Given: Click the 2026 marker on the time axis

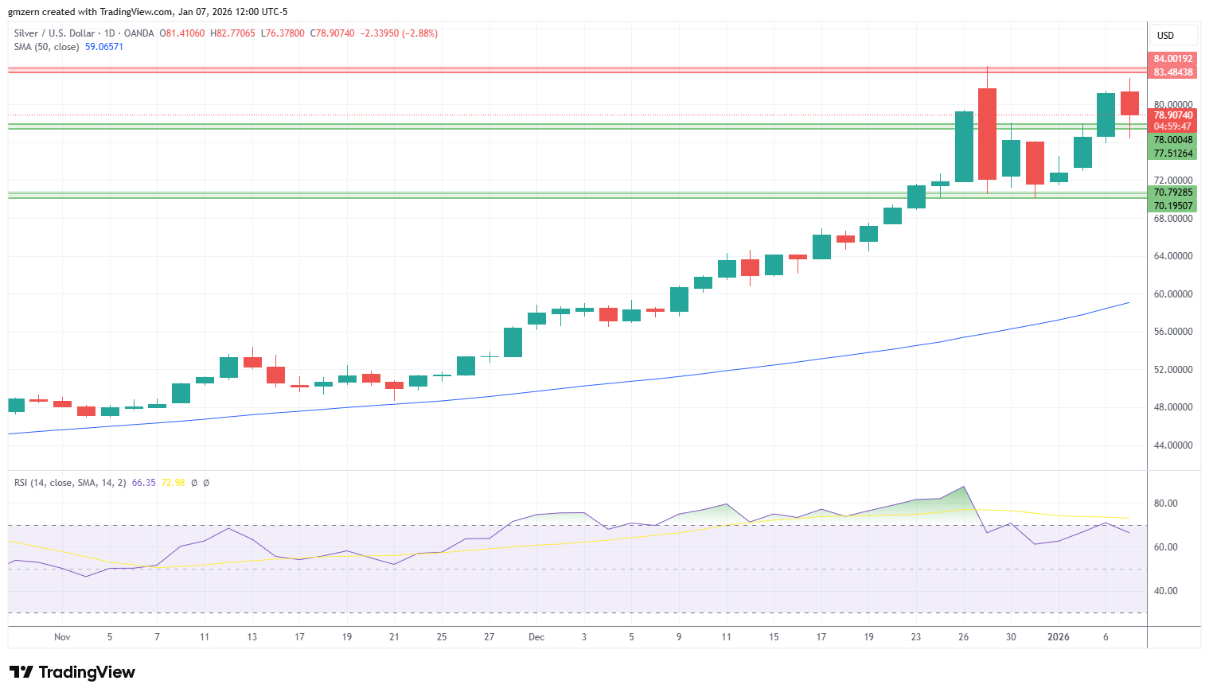Looking at the screenshot, I should pyautogui.click(x=1059, y=637).
